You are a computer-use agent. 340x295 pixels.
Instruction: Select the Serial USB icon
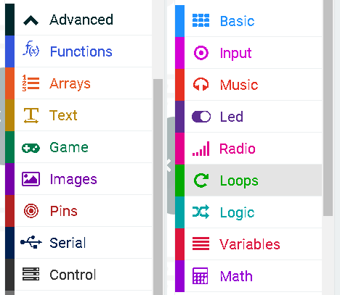pyautogui.click(x=31, y=242)
